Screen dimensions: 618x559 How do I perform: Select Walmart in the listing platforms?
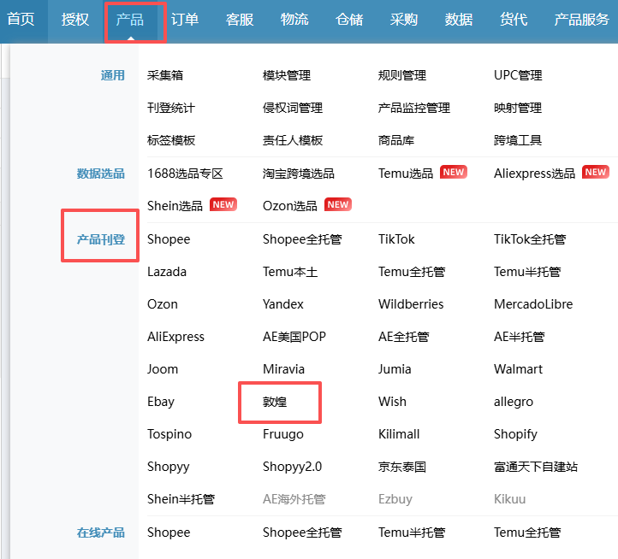click(x=518, y=369)
